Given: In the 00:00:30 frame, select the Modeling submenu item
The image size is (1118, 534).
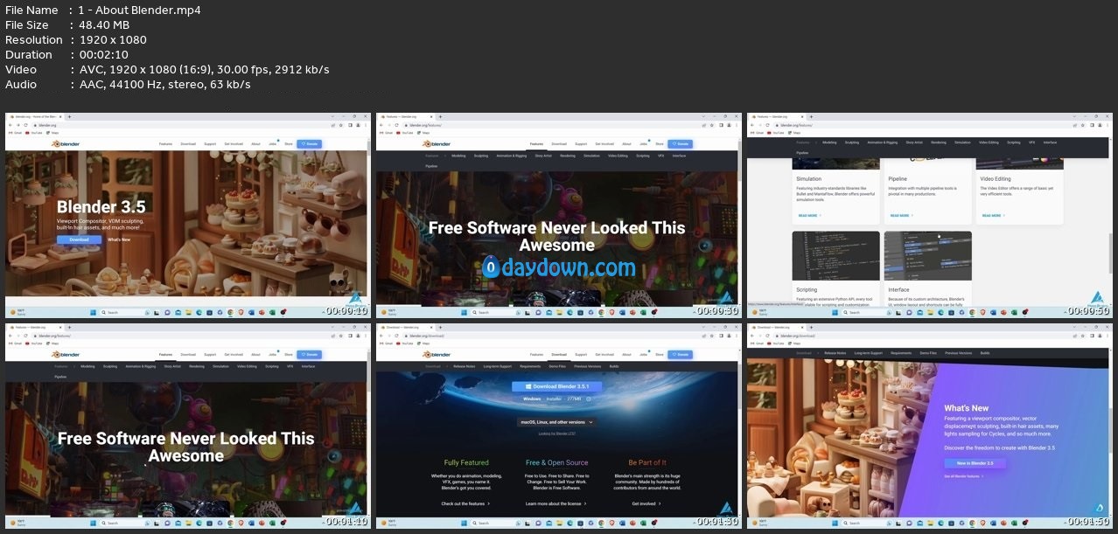Looking at the screenshot, I should click(458, 156).
